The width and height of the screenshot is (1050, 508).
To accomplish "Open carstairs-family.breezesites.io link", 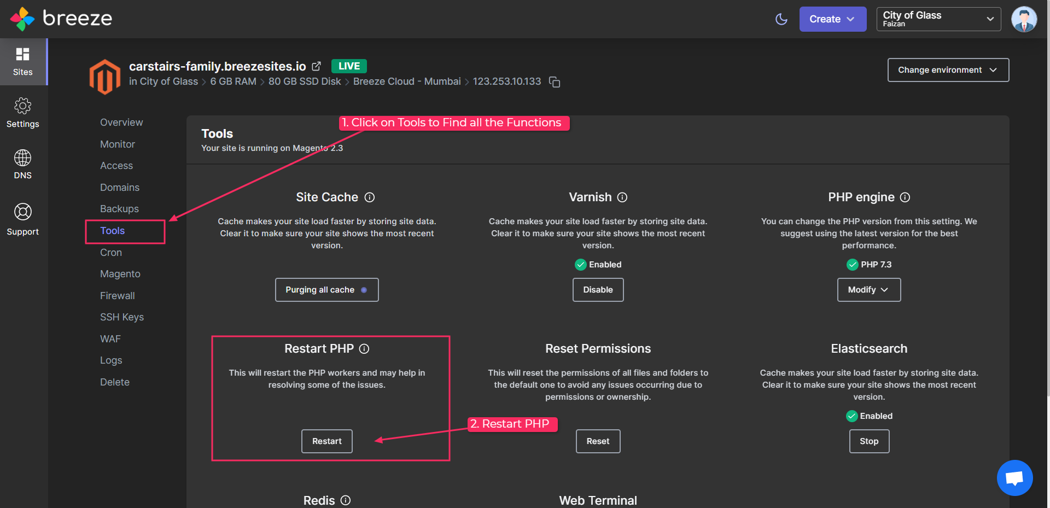I will 218,66.
